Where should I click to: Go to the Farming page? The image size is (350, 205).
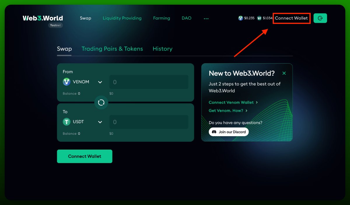(x=162, y=18)
